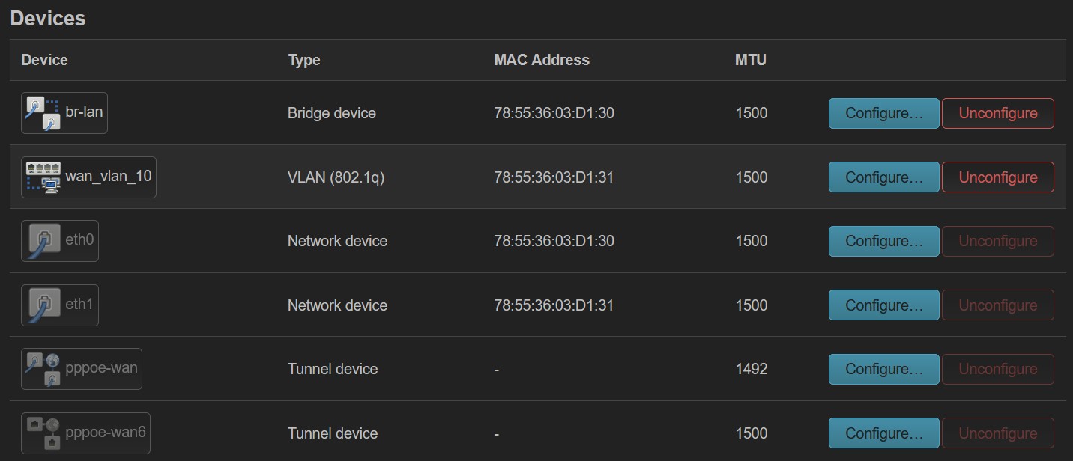Click the Type column header
The width and height of the screenshot is (1073, 461).
(x=304, y=61)
